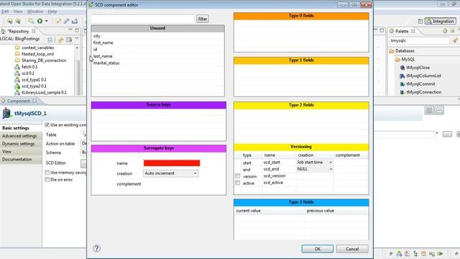This screenshot has width=460, height=259.
Task: Click the filter settings icon in the Repository panel
Action: pyautogui.click(x=69, y=40)
